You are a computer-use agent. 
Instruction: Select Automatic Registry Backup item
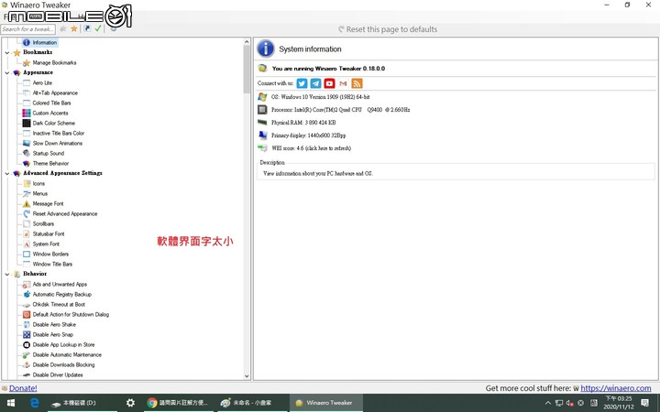tap(62, 295)
